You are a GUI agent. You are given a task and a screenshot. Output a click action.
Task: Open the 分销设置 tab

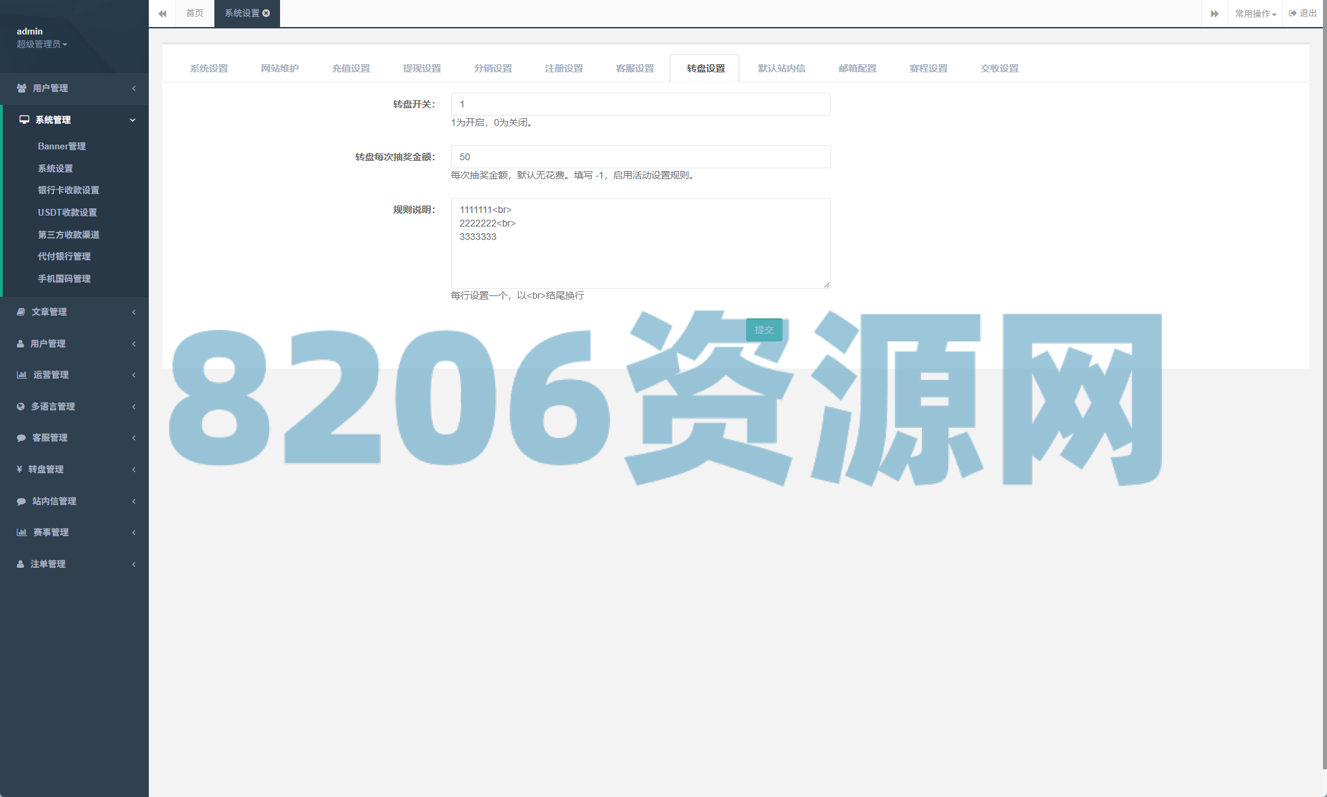tap(493, 68)
